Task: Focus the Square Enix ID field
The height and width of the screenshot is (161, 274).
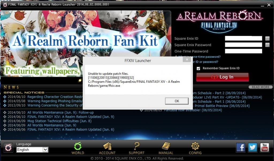Action: pyautogui.click(x=243, y=38)
